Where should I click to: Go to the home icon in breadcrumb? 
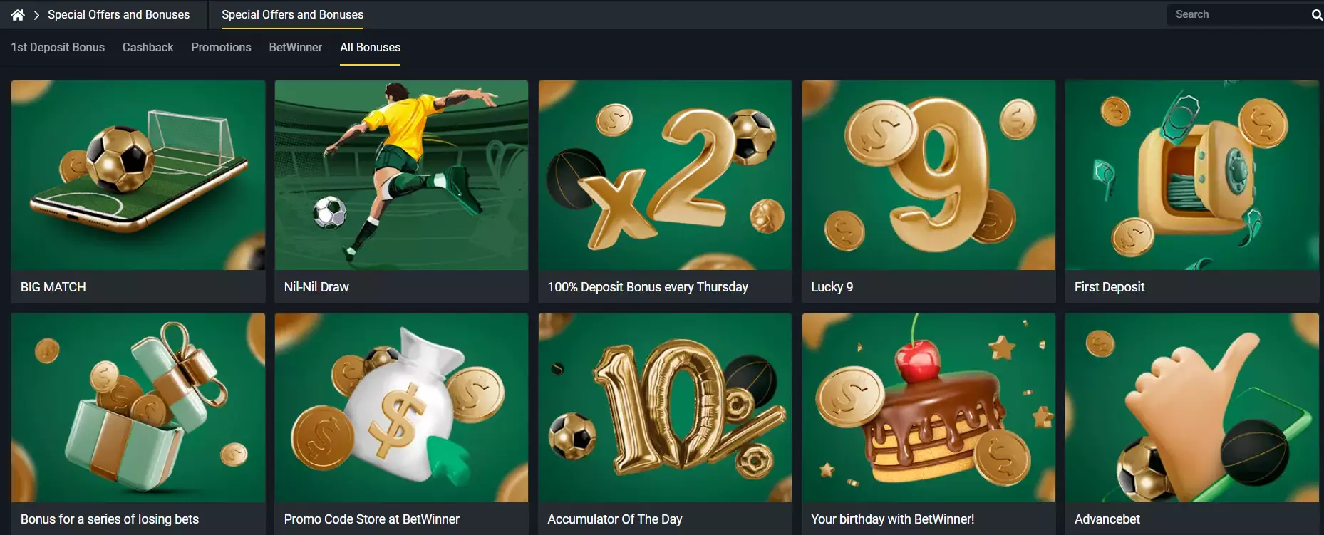click(x=18, y=14)
